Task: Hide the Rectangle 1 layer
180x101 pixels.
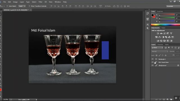Action: [x=152, y=59]
